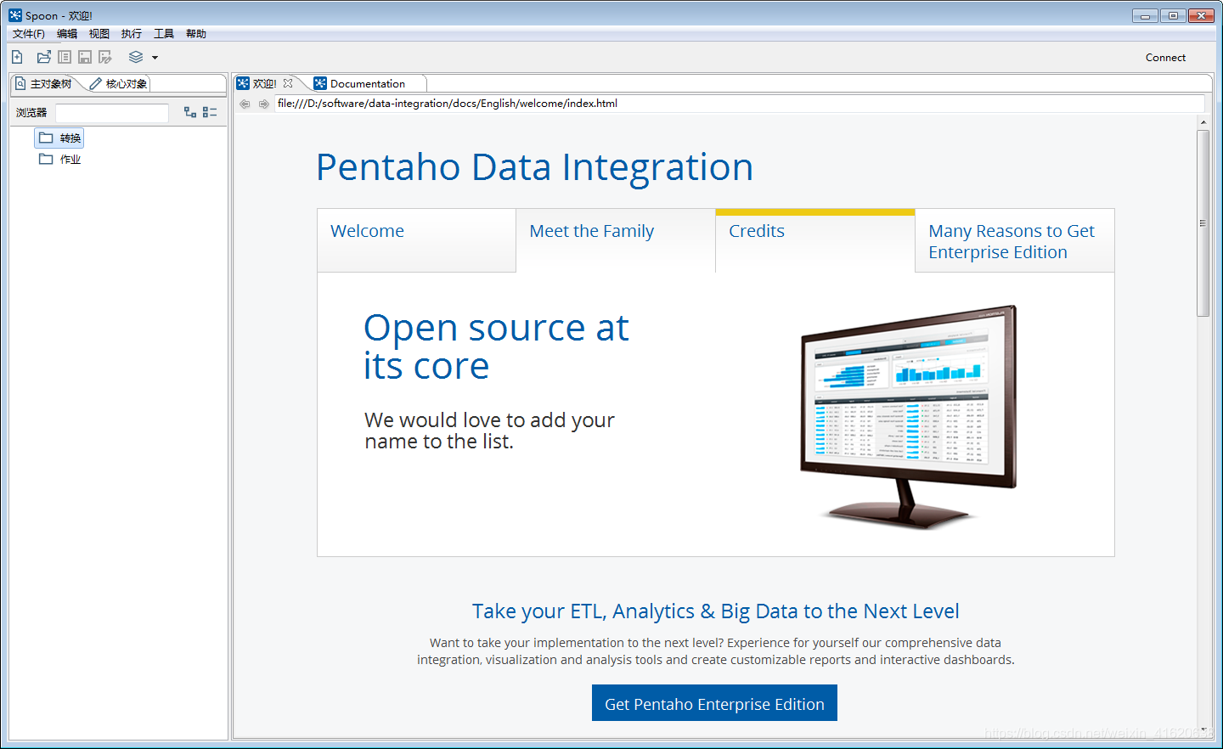This screenshot has width=1223, height=749.
Task: Click the Pentaho Data Integration heading
Action: click(534, 167)
